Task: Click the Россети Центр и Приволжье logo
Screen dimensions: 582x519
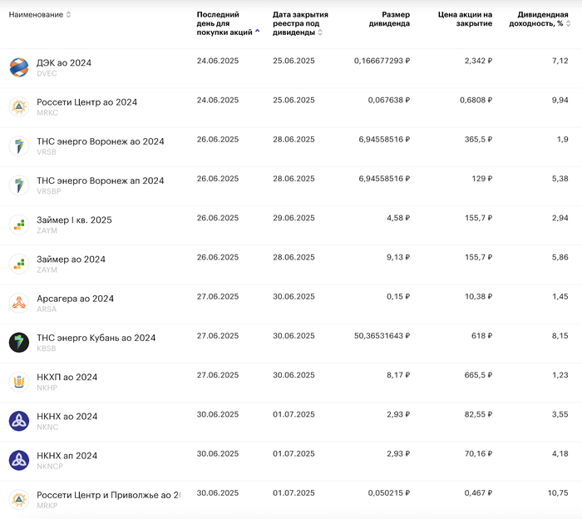Action: [18, 499]
